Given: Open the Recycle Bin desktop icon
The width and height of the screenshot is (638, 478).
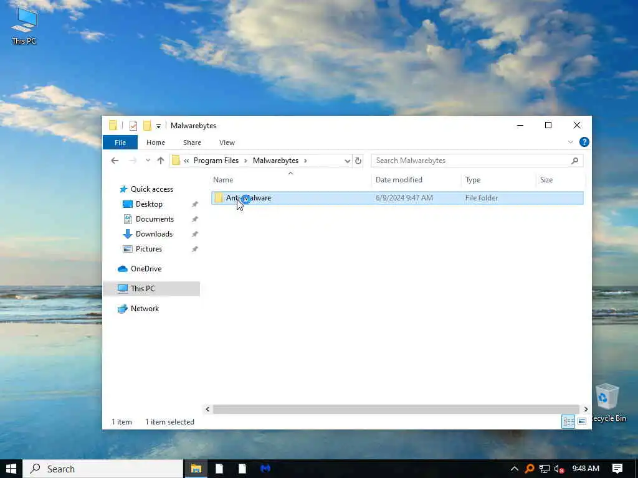Looking at the screenshot, I should (608, 403).
